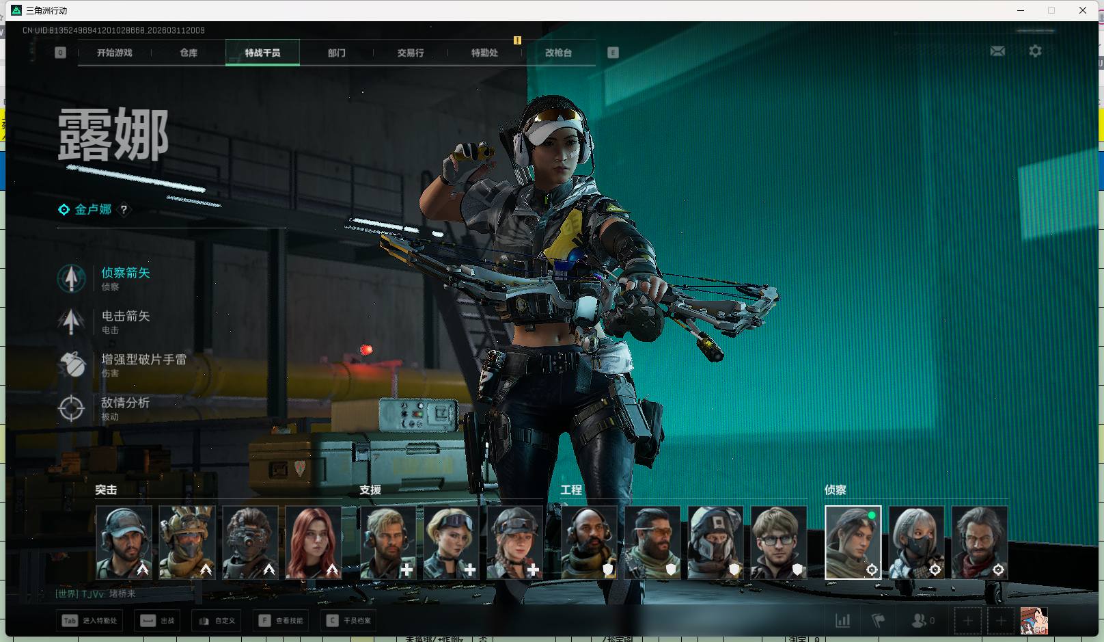Viewport: 1104px width, 642px height.
Task: Select the red-haired assault operator
Action: click(x=314, y=542)
